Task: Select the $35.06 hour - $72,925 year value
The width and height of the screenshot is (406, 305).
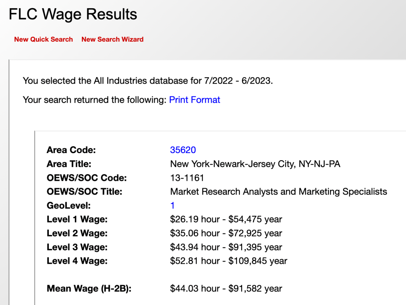Action: click(226, 233)
